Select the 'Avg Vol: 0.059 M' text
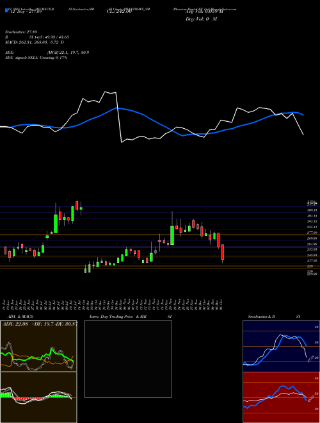The image size is (320, 423). point(204,12)
